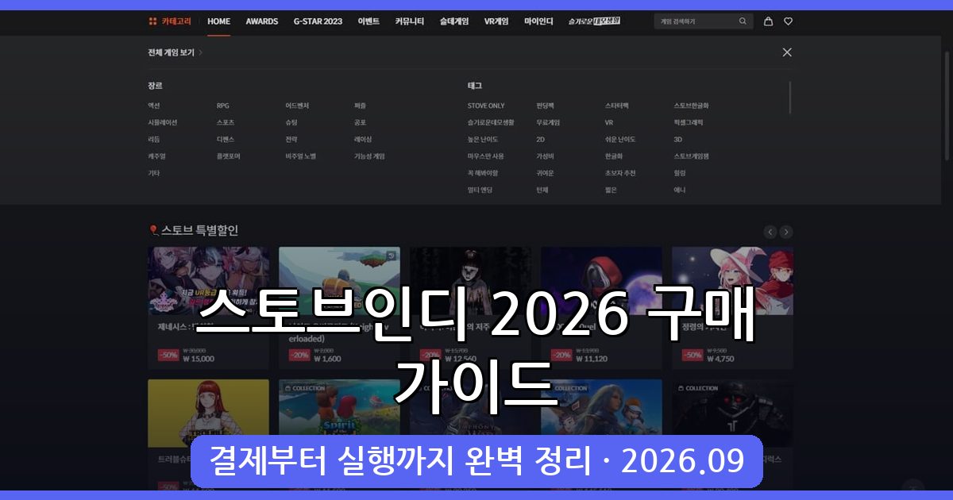Open the wishlist heart icon

788,21
